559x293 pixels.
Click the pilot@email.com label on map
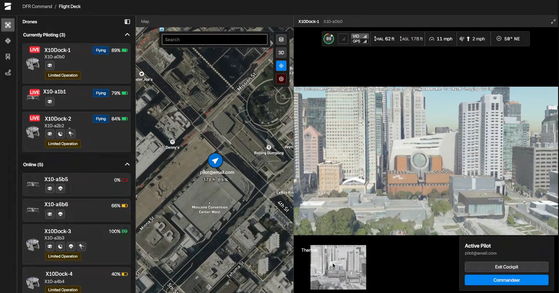(217, 172)
